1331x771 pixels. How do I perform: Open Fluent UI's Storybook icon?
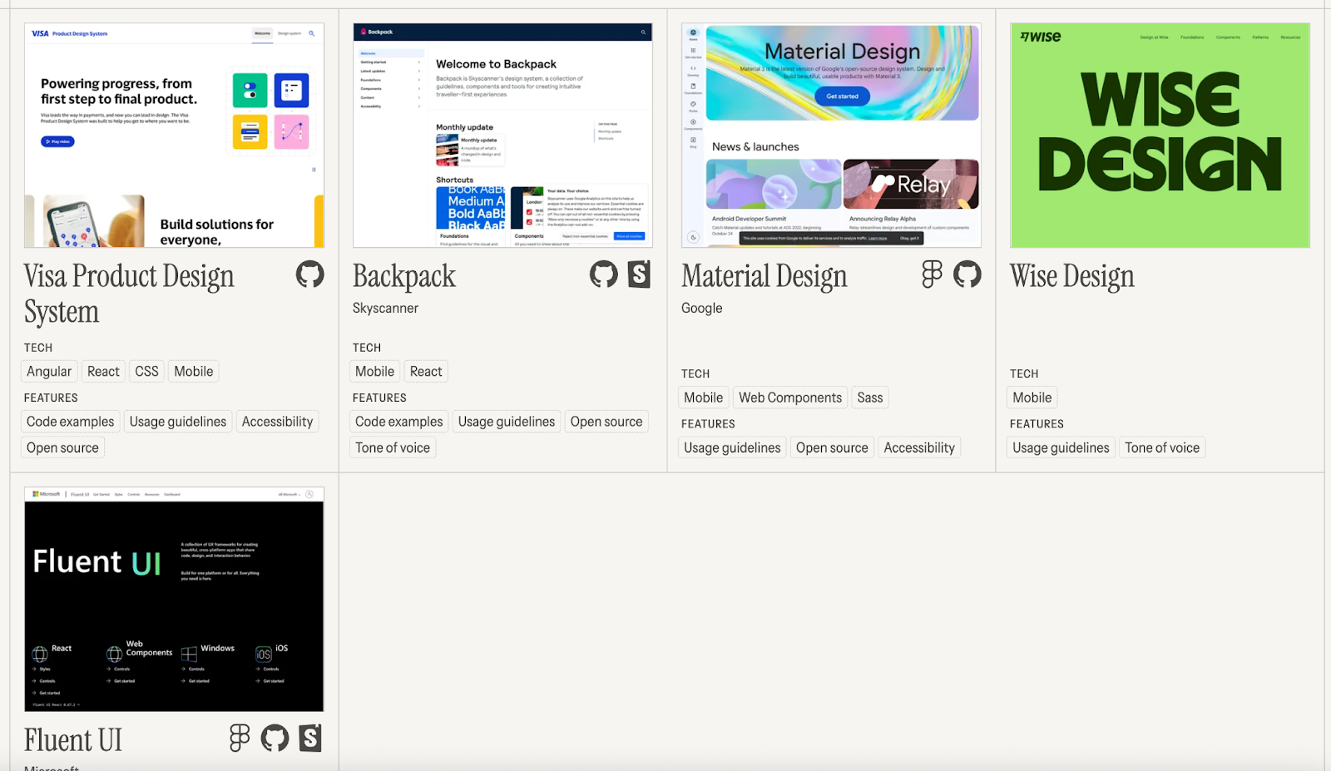click(x=309, y=738)
